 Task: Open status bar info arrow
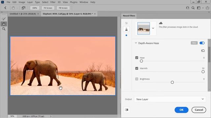click(x=51, y=116)
